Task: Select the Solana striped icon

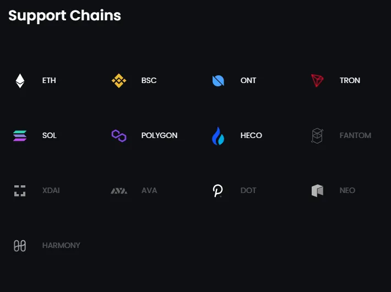Action: pos(20,136)
